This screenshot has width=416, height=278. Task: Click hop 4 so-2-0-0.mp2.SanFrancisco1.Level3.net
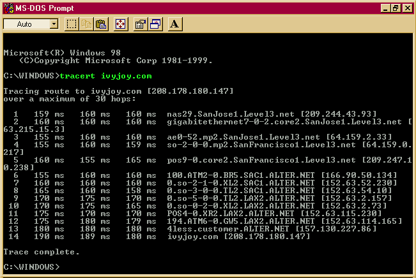point(261,145)
